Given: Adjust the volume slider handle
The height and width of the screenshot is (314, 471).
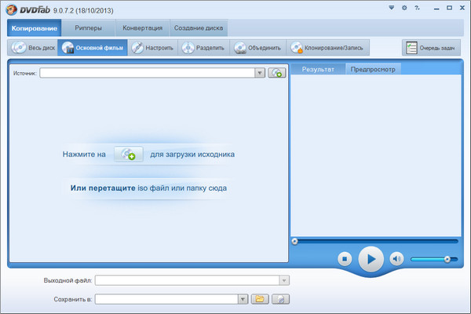Looking at the screenshot, I should (x=447, y=258).
